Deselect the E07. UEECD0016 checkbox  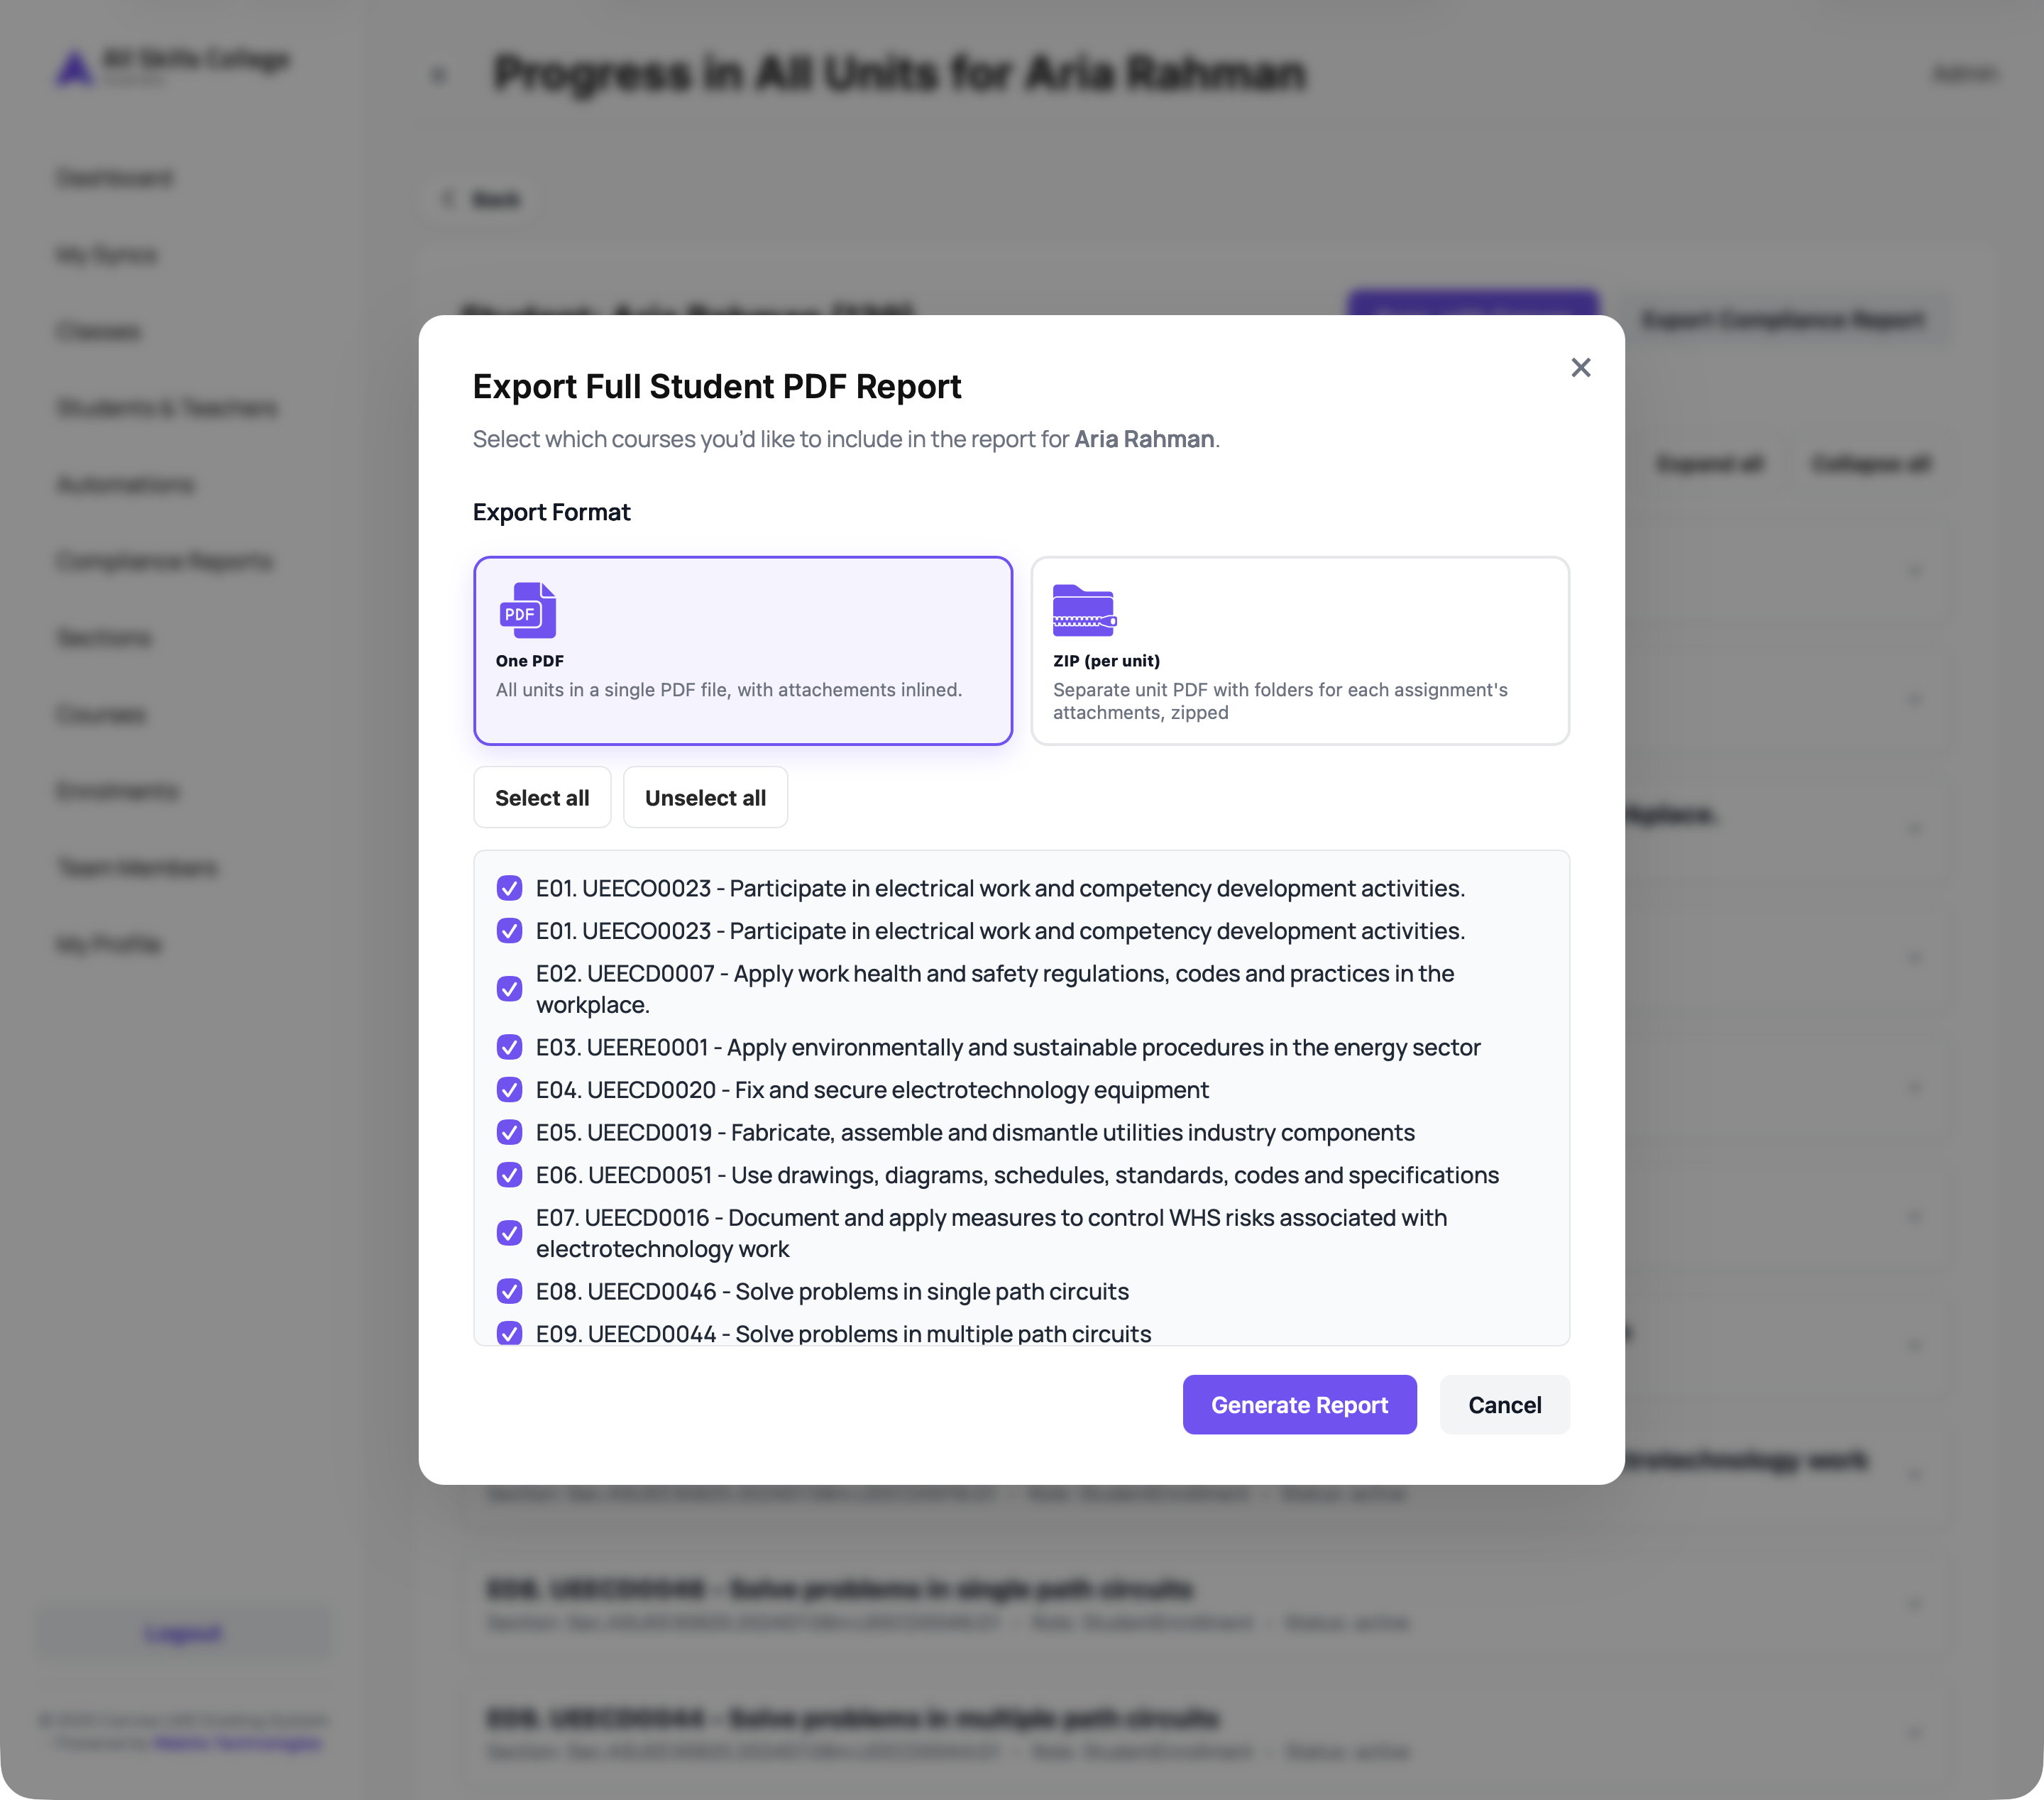click(x=509, y=1233)
